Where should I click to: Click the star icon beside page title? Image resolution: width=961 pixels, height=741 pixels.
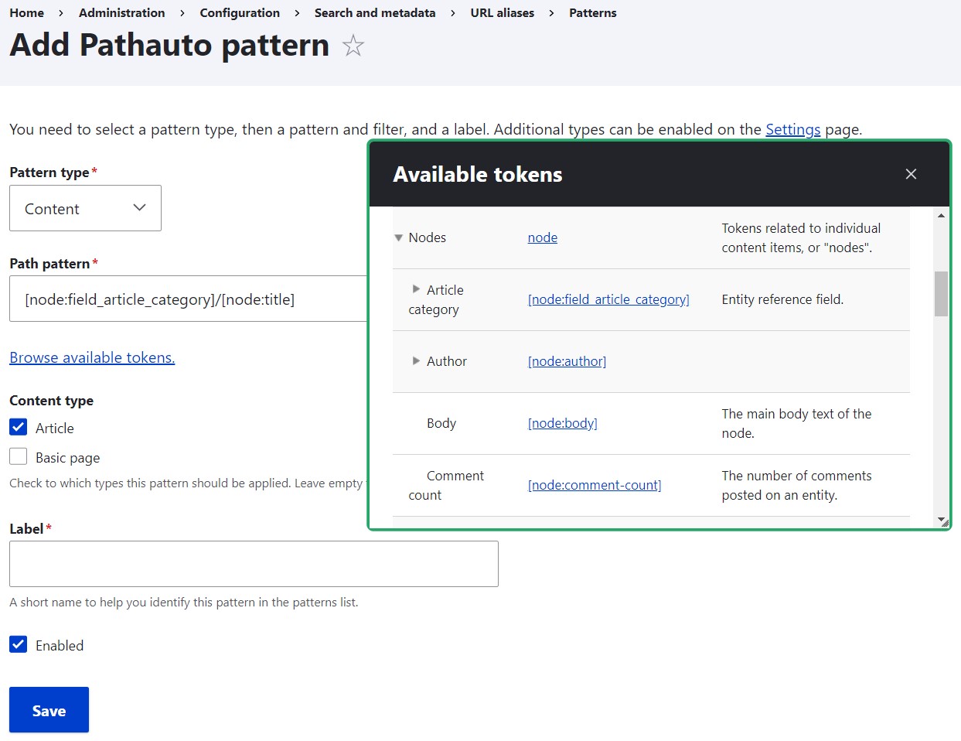coord(353,46)
